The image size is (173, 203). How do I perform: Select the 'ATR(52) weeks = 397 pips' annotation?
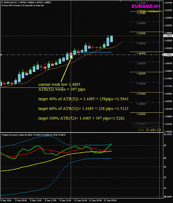tap(62, 89)
